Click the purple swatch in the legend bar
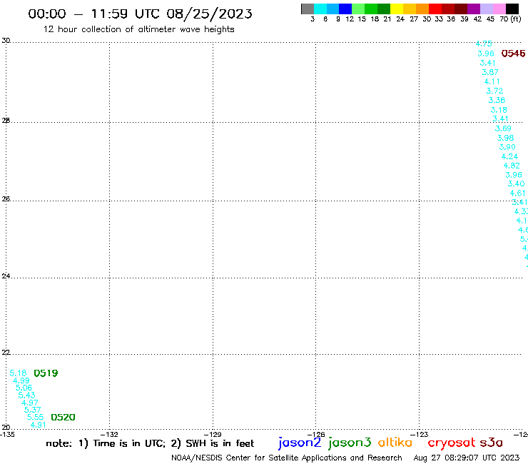The image size is (528, 464). coord(474,9)
